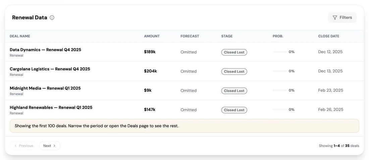Click the Renewal subtitle under Midnight Media

coord(16,94)
